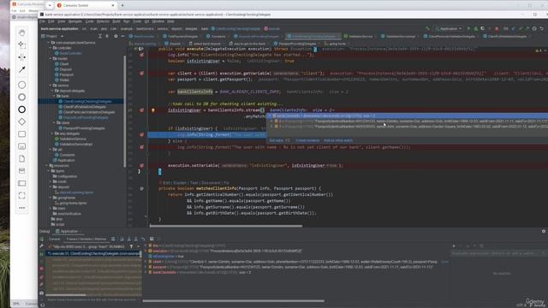Collapse all in Project panel toolbar
The width and height of the screenshot is (548, 308).
[x=107, y=36]
